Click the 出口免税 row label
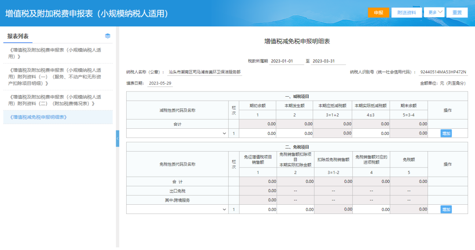 pos(177,191)
